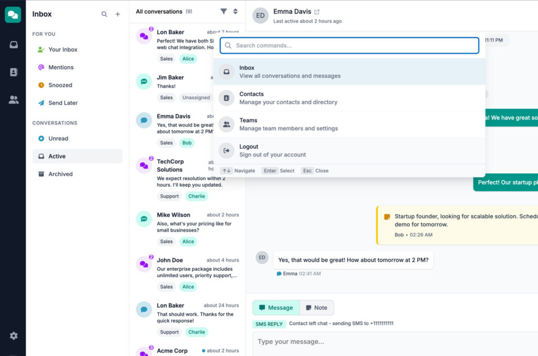Screen dimensions: 538x356
Task: Open the conversation filter funnel icon
Action: [224, 12]
